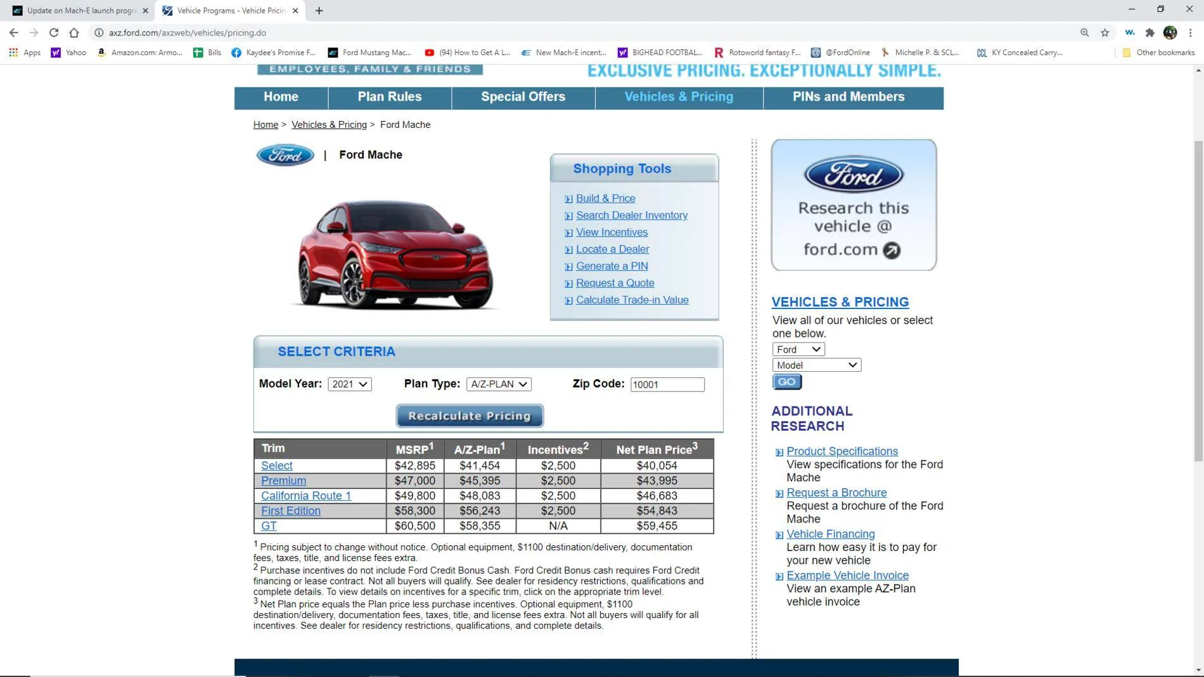Open the Extensions puzzle icon

pos(1150,33)
